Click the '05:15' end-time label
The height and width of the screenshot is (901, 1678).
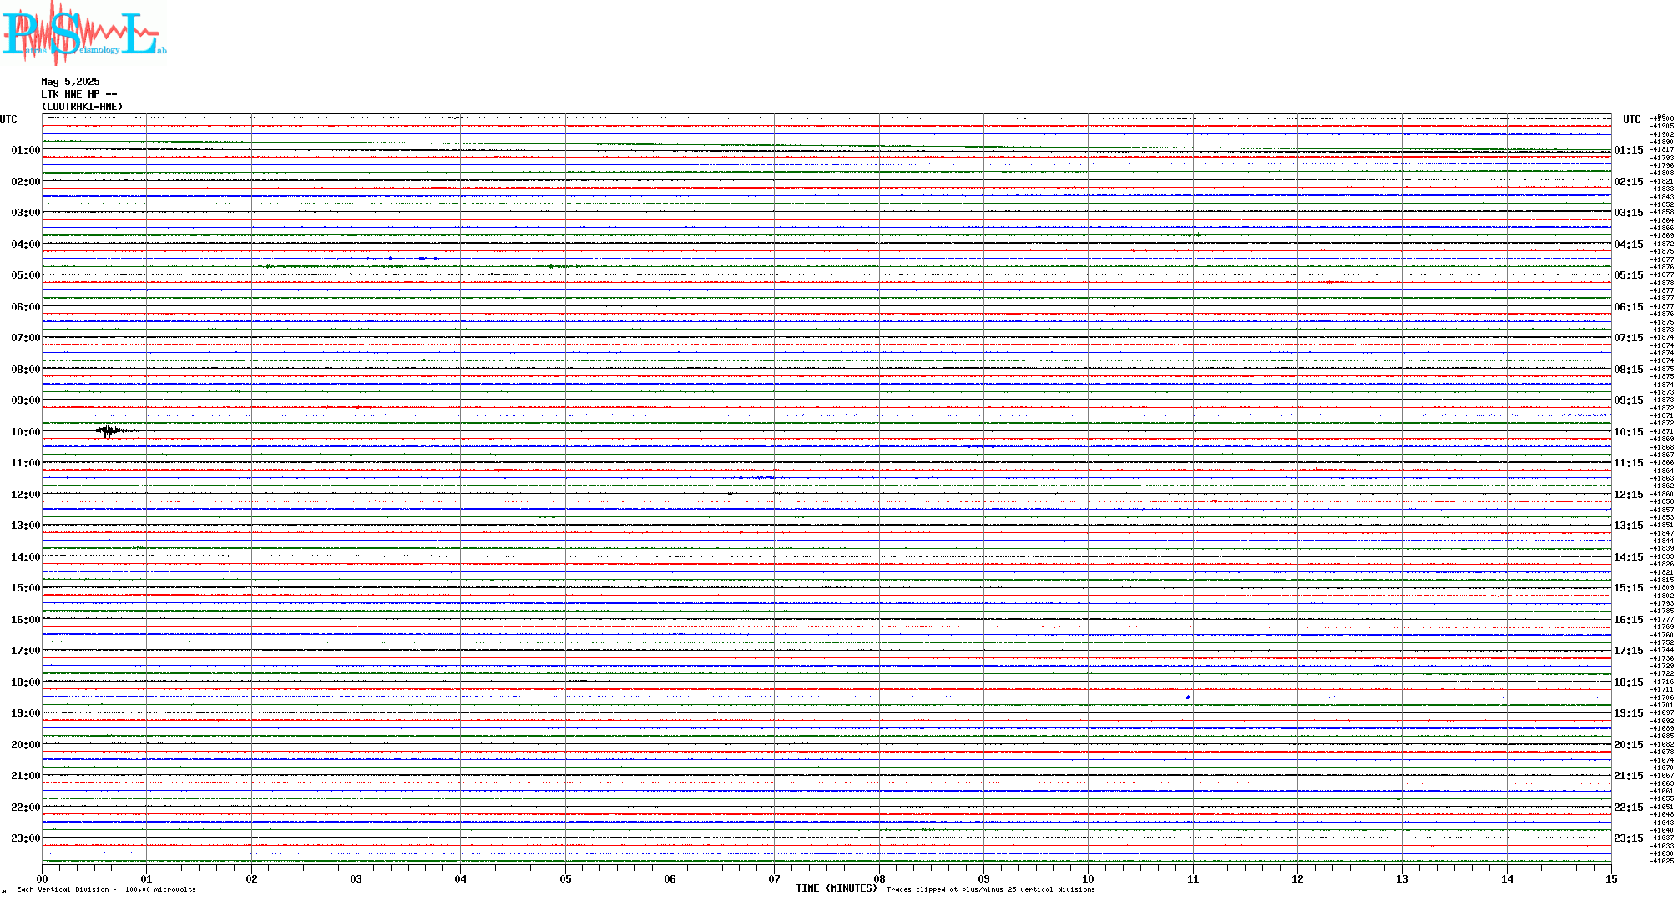(x=1629, y=275)
